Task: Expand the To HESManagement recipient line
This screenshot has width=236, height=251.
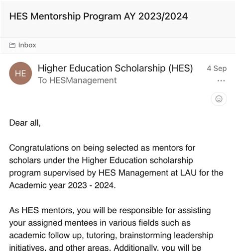Action: coord(77,81)
